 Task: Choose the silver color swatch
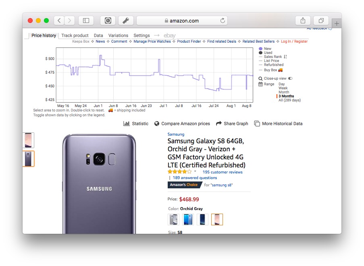pyautogui.click(x=173, y=219)
